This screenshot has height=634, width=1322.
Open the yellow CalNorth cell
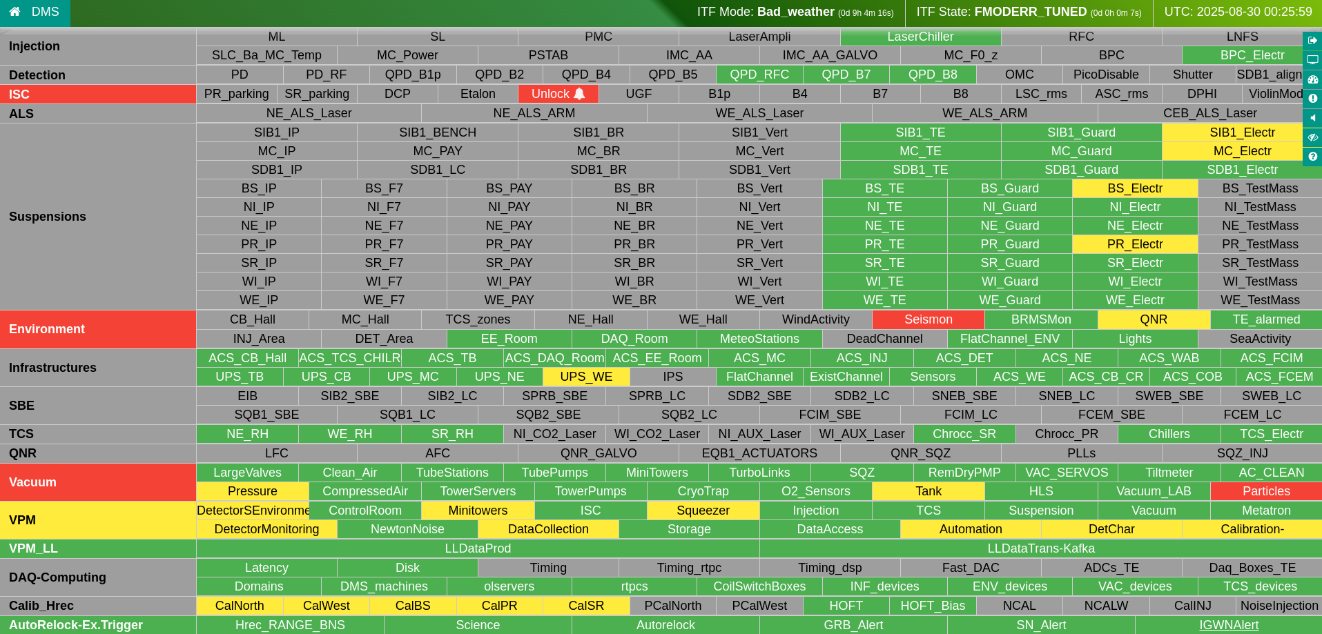click(x=240, y=606)
